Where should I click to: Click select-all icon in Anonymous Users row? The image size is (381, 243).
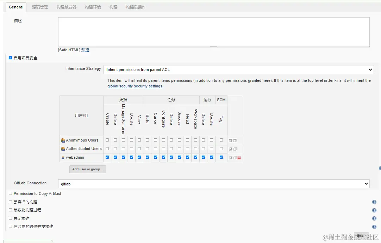(231, 140)
